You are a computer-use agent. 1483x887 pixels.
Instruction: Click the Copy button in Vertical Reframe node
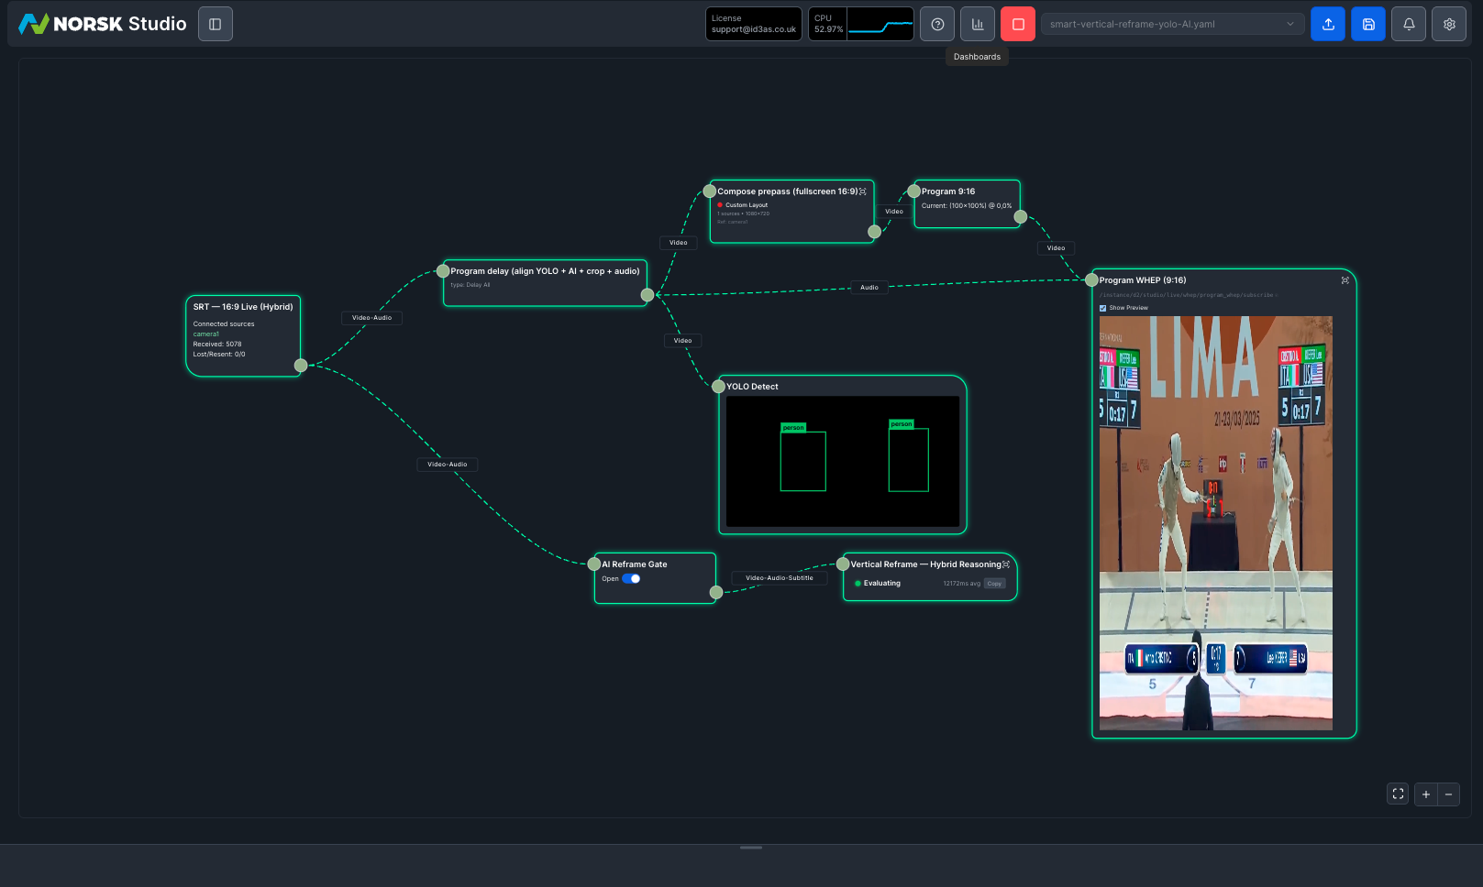pyautogui.click(x=994, y=584)
